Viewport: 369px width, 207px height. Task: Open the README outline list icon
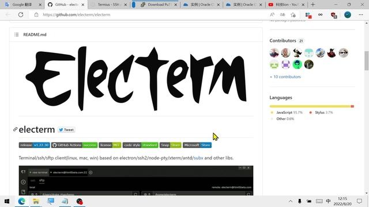pyautogui.click(x=17, y=34)
